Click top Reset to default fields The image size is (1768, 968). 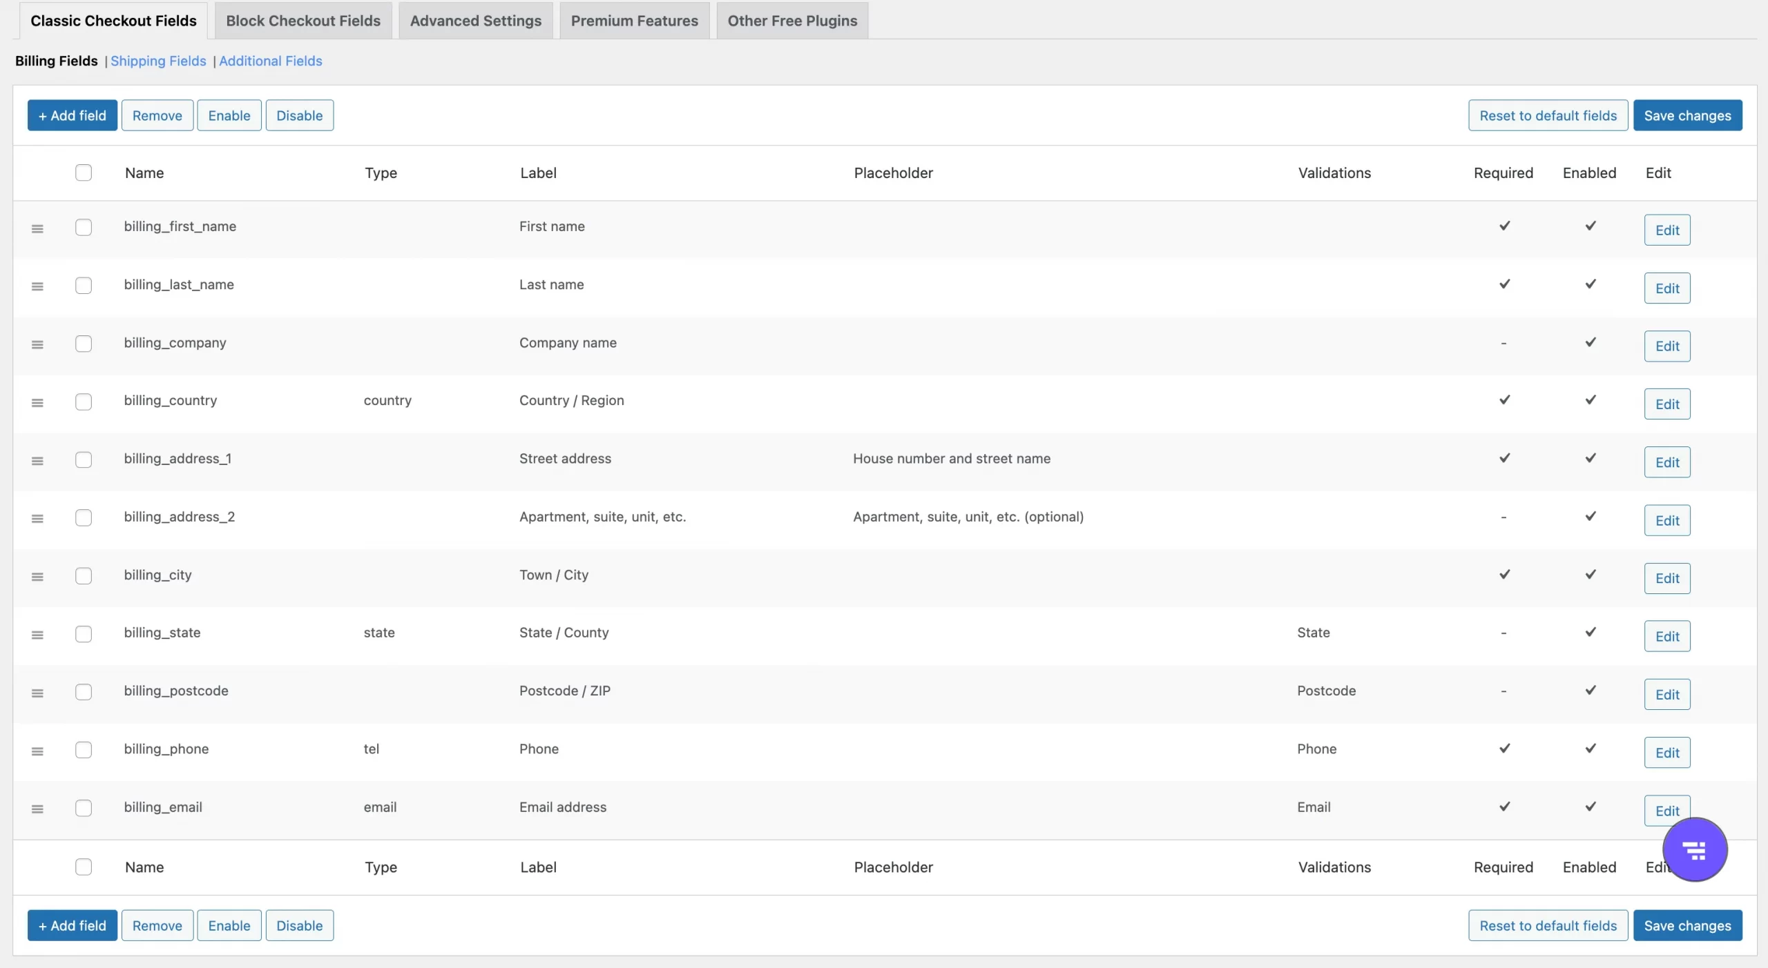tap(1548, 115)
